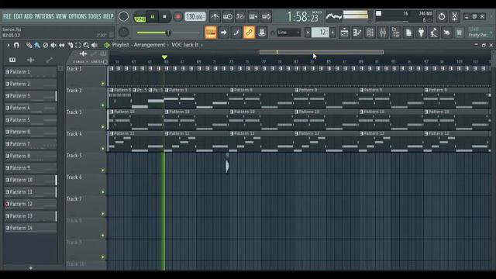
Task: Select the Slip tool with double arrows
Action: pyautogui.click(x=62, y=45)
